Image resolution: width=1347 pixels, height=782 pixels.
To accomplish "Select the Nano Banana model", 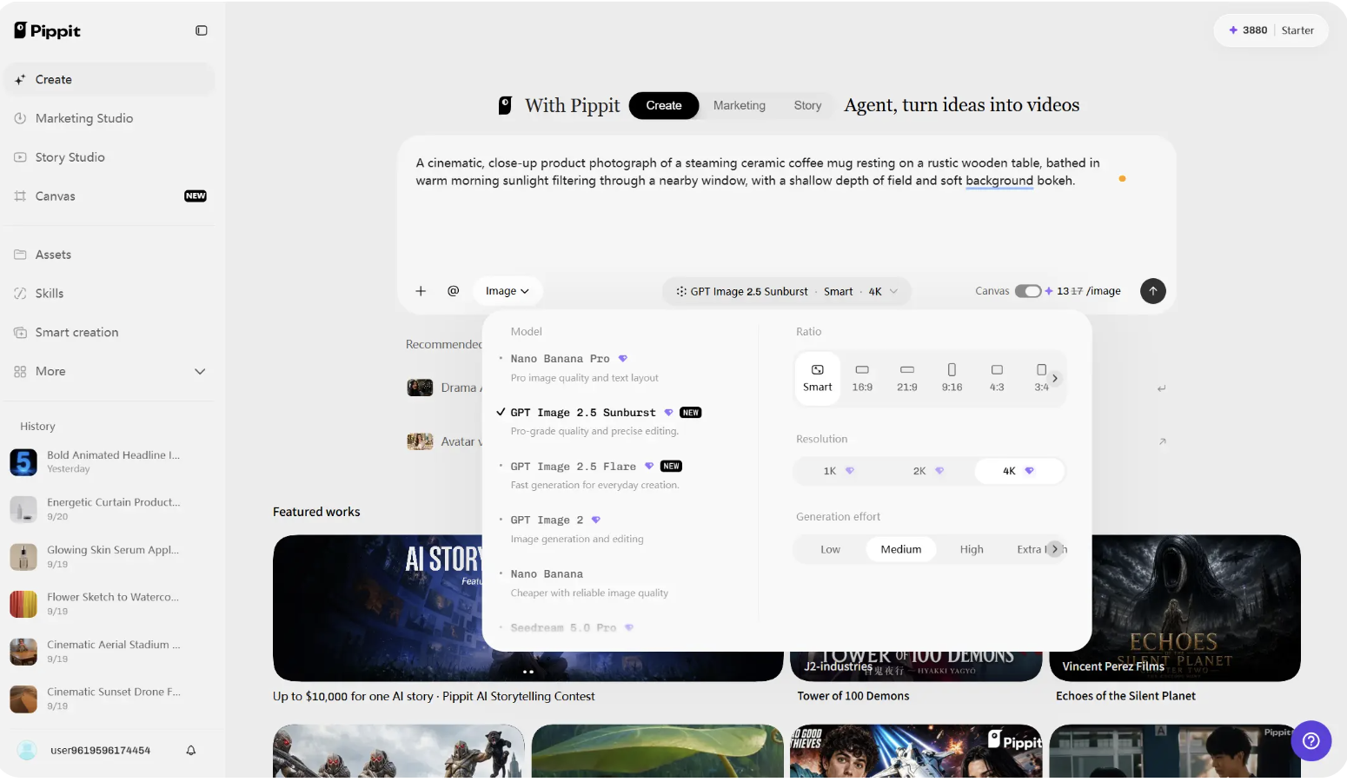I will point(621,583).
